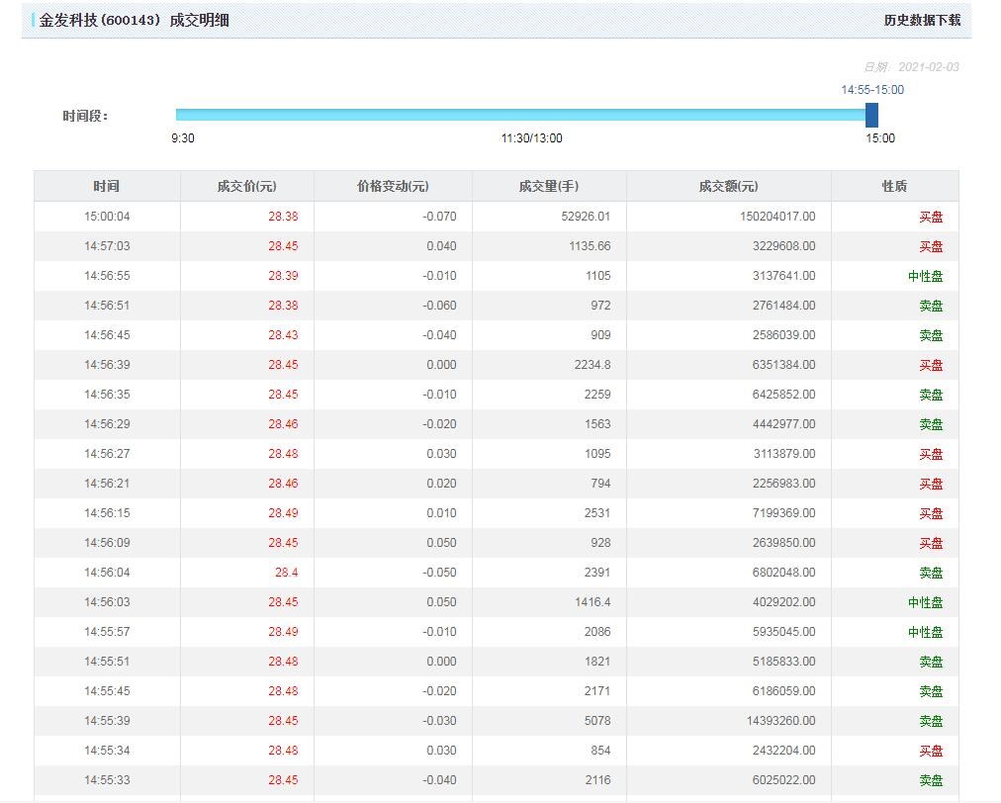This screenshot has width=1001, height=803.
Task: Click the time 14:55:34
Action: point(107,751)
